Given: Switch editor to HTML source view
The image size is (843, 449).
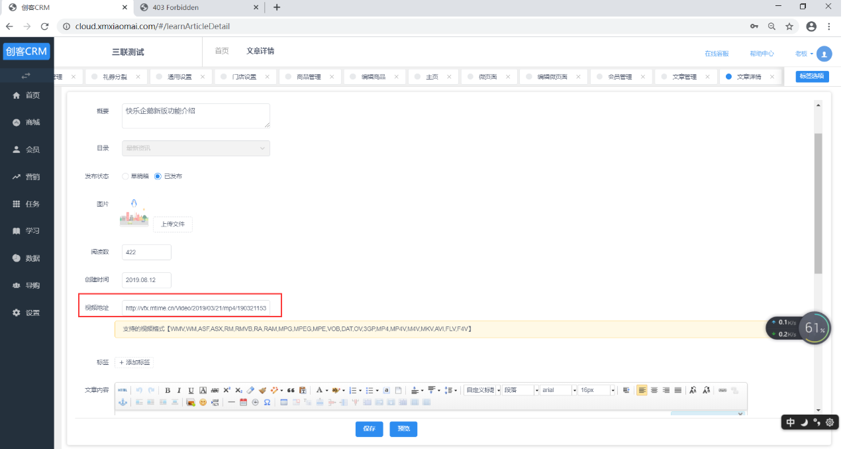Looking at the screenshot, I should pyautogui.click(x=123, y=391).
